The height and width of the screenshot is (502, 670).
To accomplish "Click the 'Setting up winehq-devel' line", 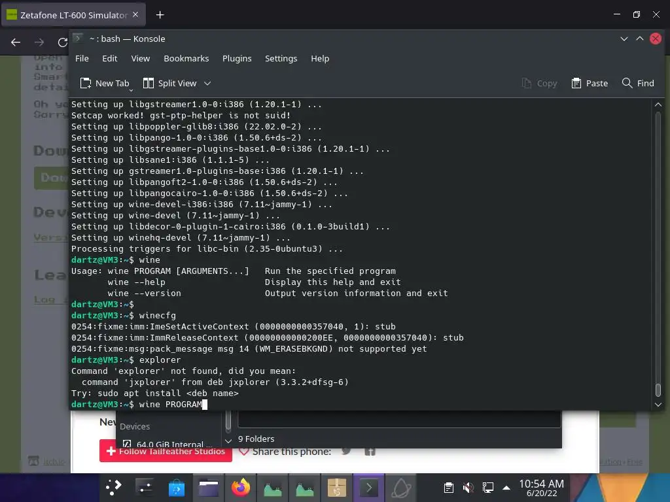I will (181, 238).
